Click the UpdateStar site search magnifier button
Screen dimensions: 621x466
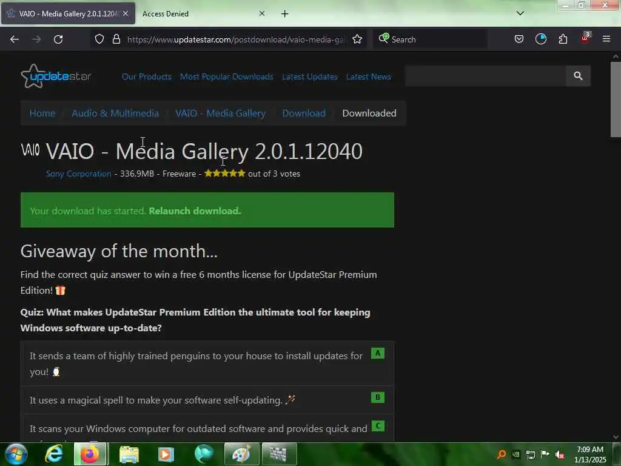tap(578, 76)
